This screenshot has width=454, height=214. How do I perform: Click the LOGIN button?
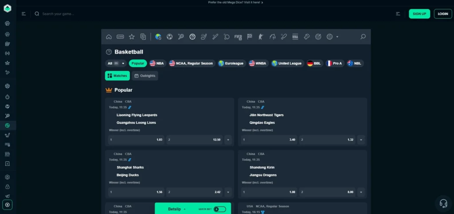point(443,14)
